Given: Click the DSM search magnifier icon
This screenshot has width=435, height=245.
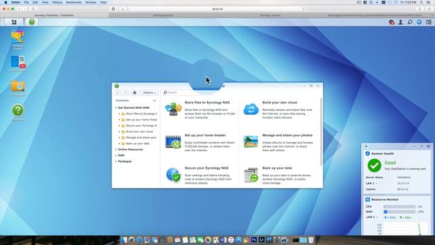Looking at the screenshot, I should (x=410, y=22).
